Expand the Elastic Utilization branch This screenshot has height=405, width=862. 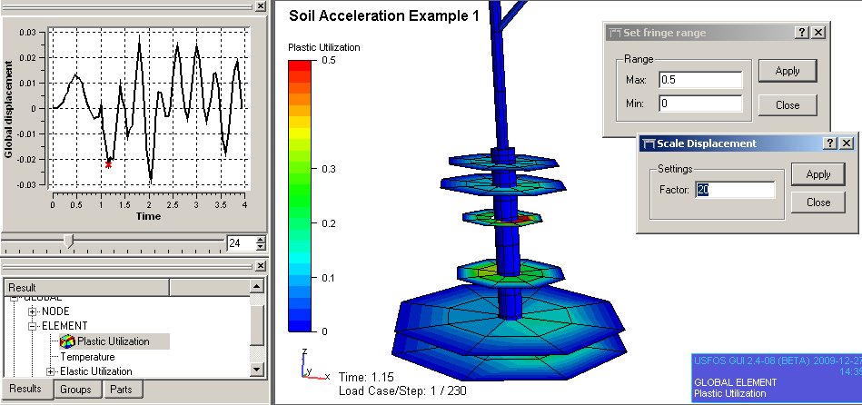click(51, 371)
